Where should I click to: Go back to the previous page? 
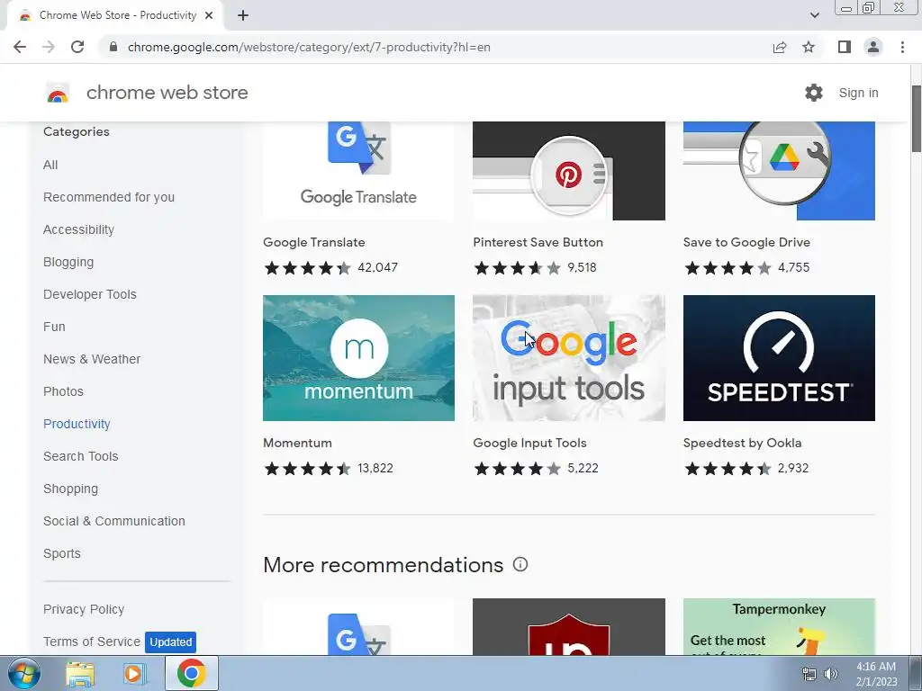[20, 47]
